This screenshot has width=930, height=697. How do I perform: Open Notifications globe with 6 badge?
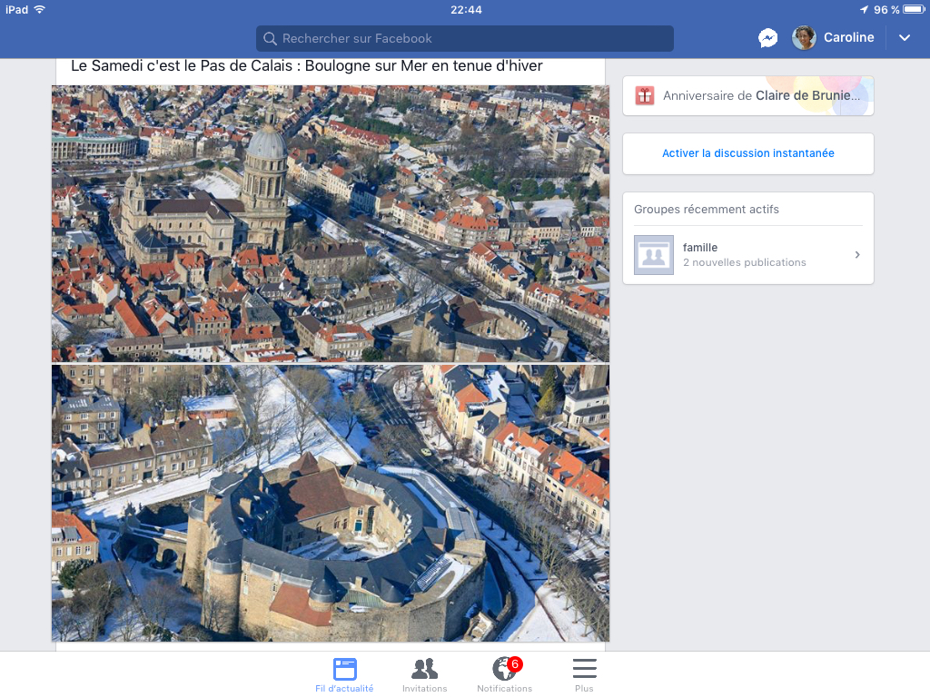[505, 670]
